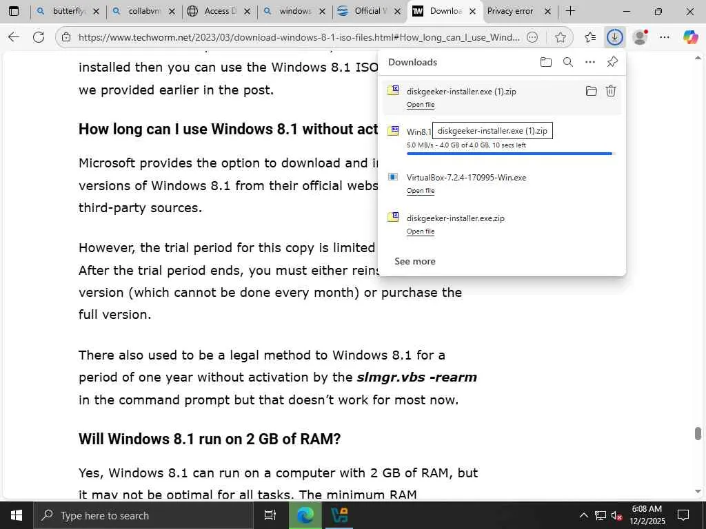
Task: Click the VirtualBox installer file icon
Action: 393,177
